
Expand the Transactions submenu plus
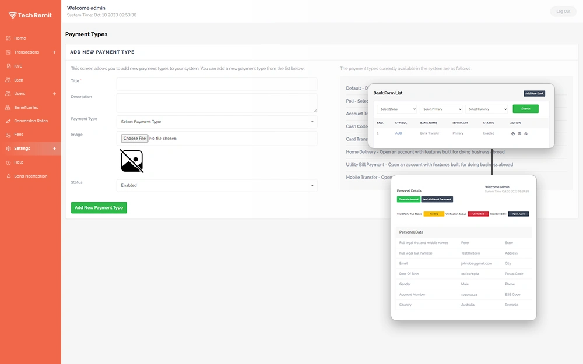pos(55,52)
